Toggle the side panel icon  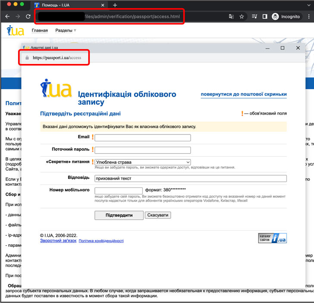coord(265,16)
